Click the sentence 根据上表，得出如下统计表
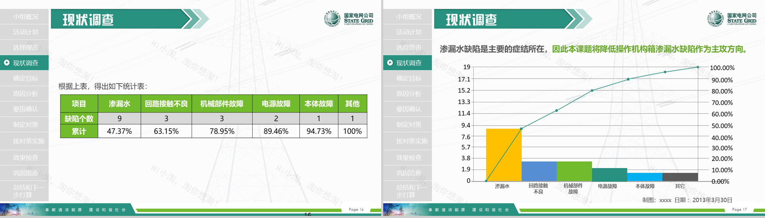Viewport: 765px width, 218px height. coord(103,86)
